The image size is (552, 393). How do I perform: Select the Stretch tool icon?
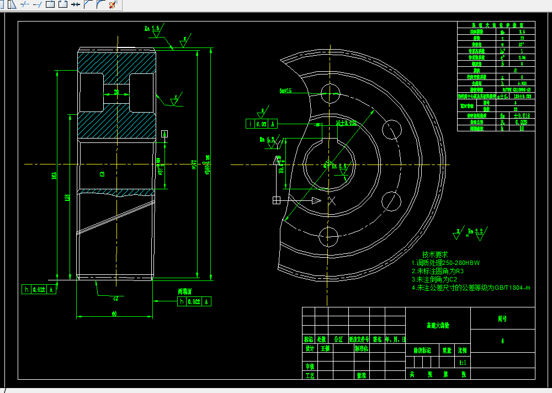tap(12, 4)
